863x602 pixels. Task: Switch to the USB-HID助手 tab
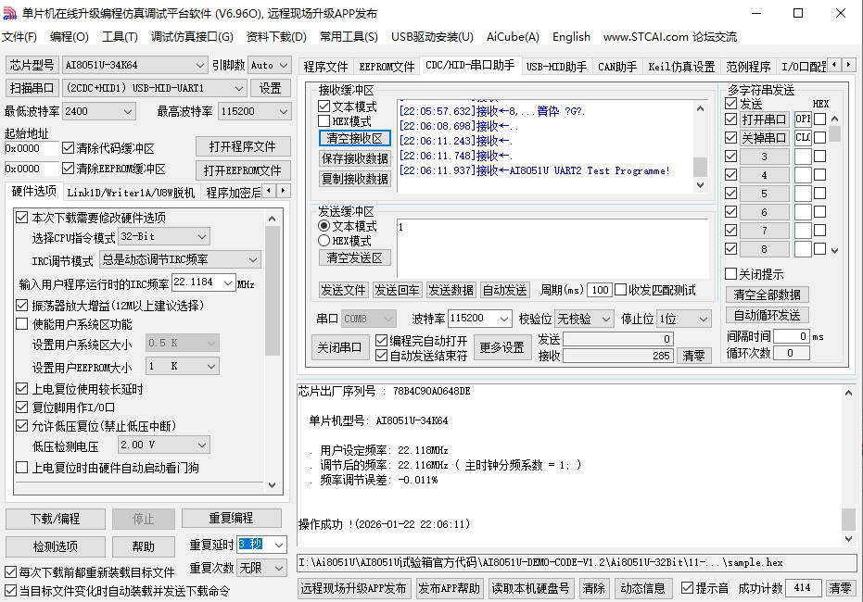(556, 66)
